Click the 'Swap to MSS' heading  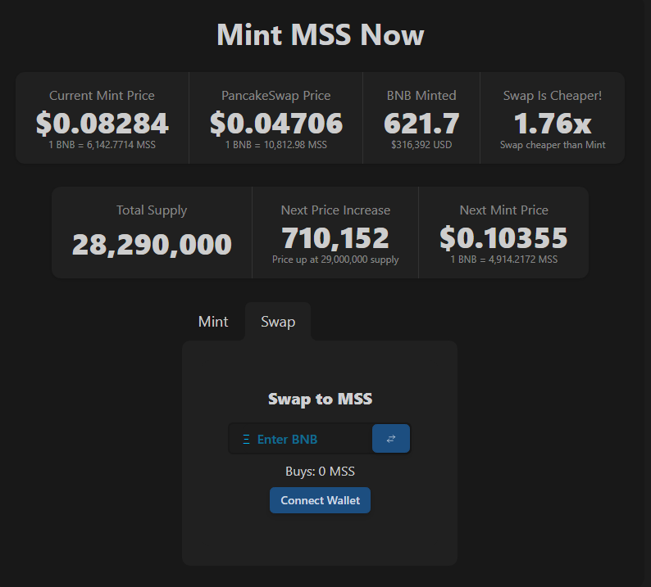(x=320, y=399)
